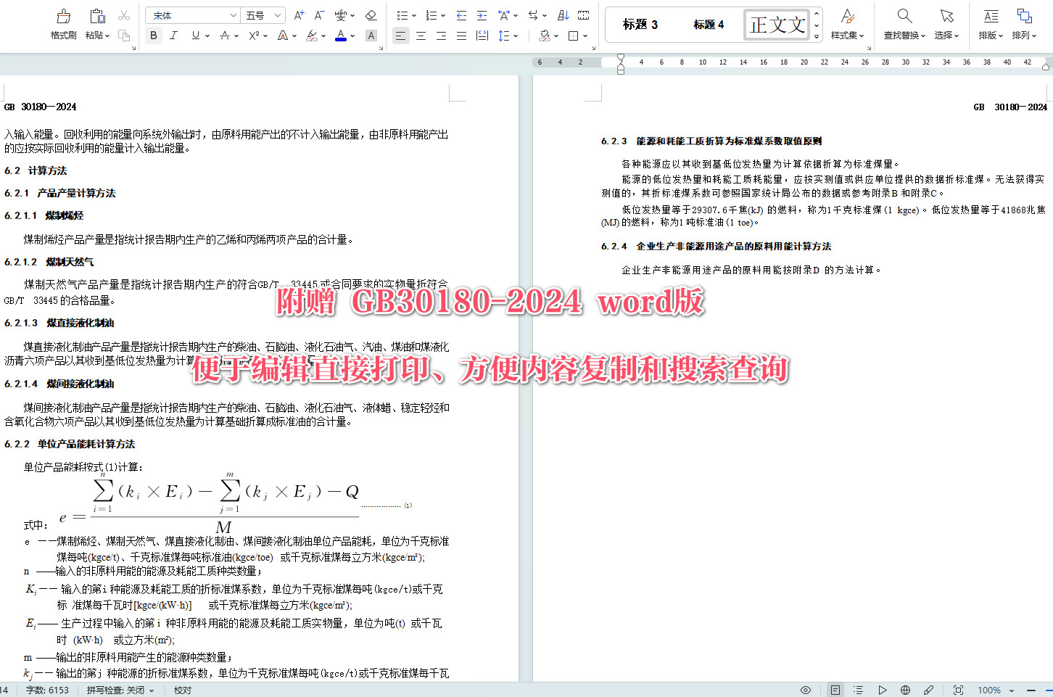Screen dimensions: 1053x697
Task: Open 查找替换 (Find and Replace)
Action: (x=903, y=22)
